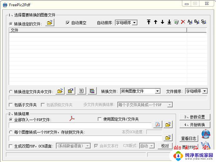Image resolution: width=216 pixels, height=162 pixels.
Task: Select the 转换选定的文件 radio option
Action: [11, 24]
